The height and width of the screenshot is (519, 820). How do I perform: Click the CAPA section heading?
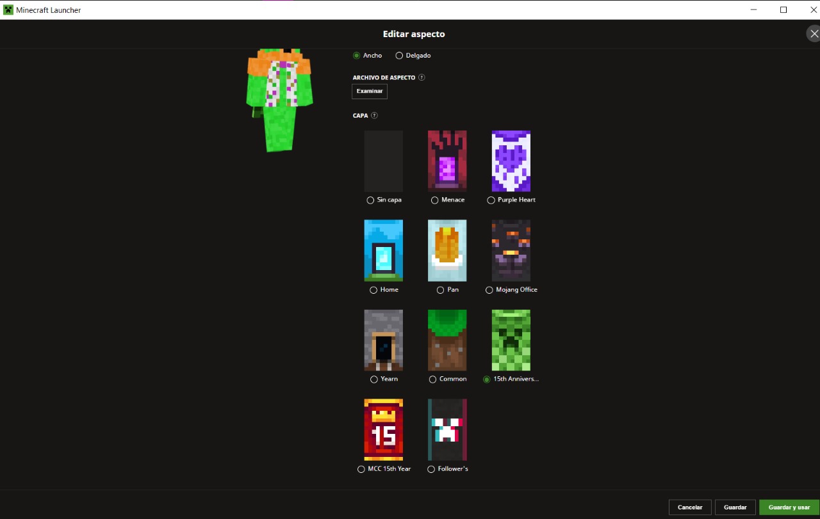point(361,116)
